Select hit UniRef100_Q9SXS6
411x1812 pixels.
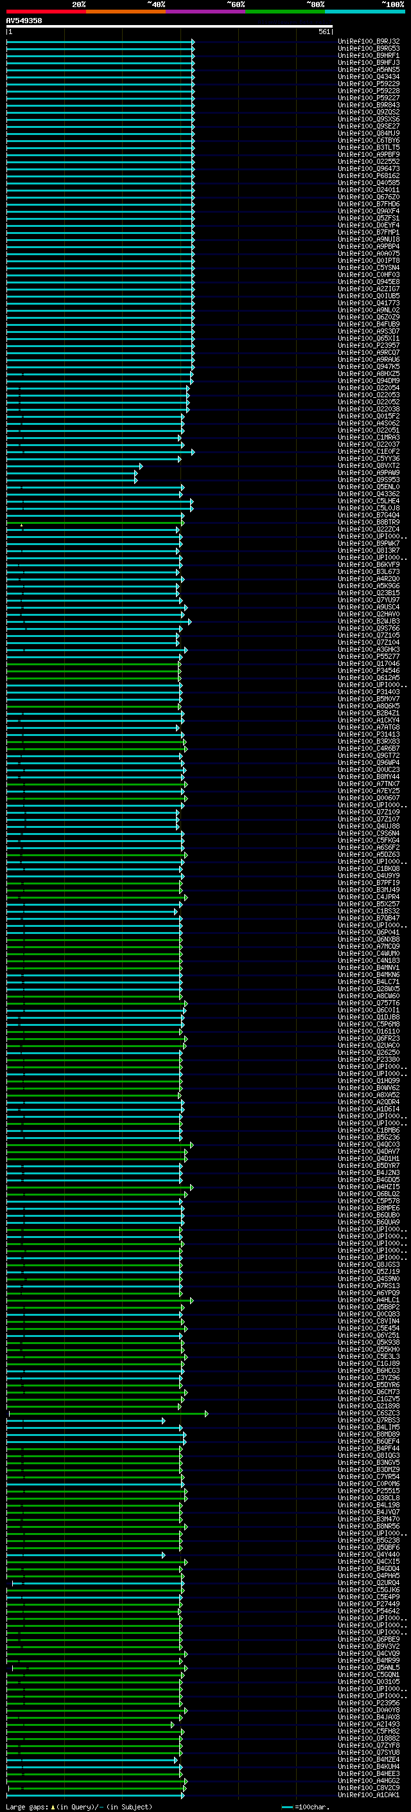pyautogui.click(x=369, y=120)
